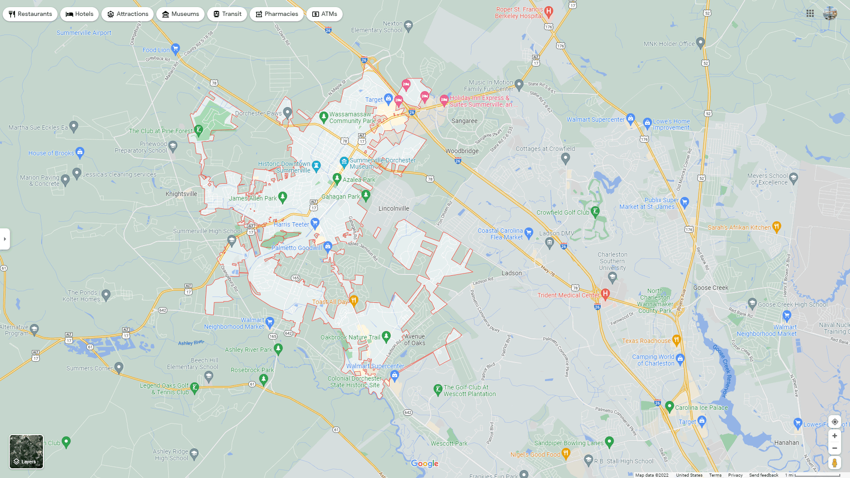Image resolution: width=850 pixels, height=478 pixels.
Task: Click the Knightsville place label
Action: [182, 194]
